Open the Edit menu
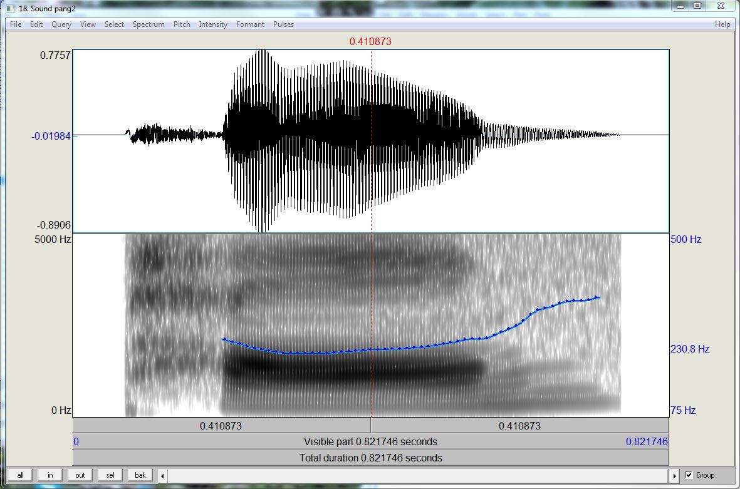Screen dimensions: 740x489 36,24
